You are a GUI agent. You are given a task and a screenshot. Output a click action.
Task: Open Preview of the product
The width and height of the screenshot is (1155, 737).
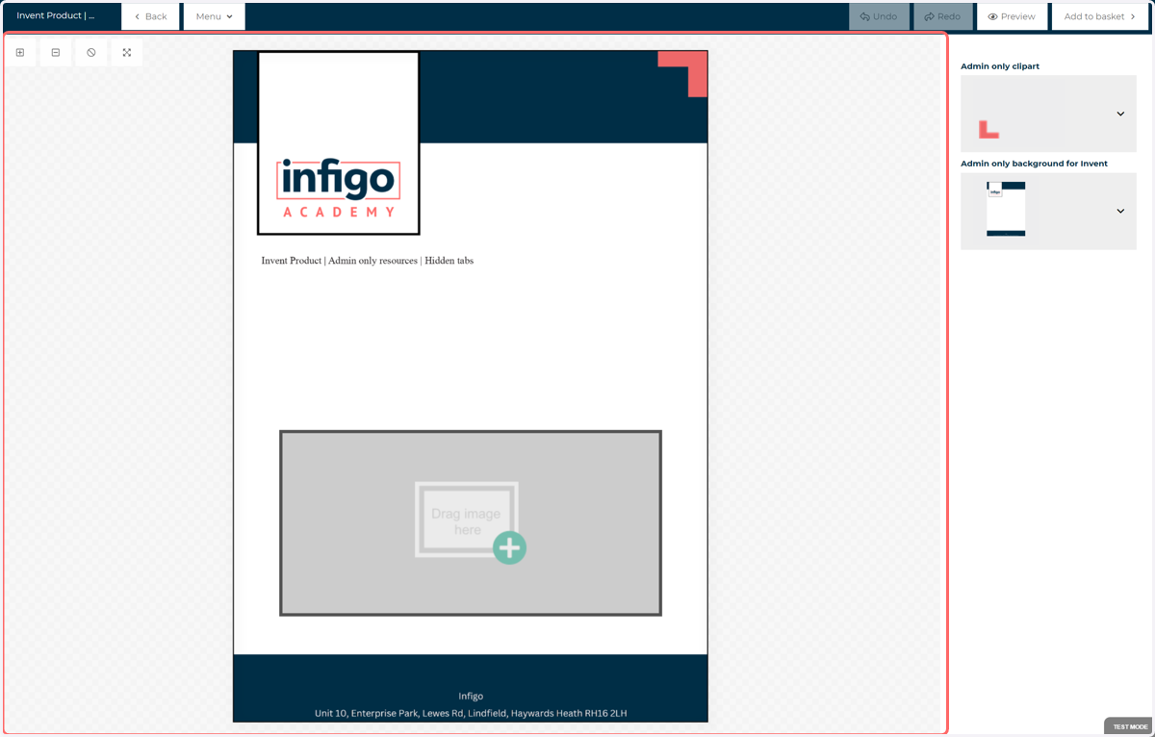(1012, 16)
